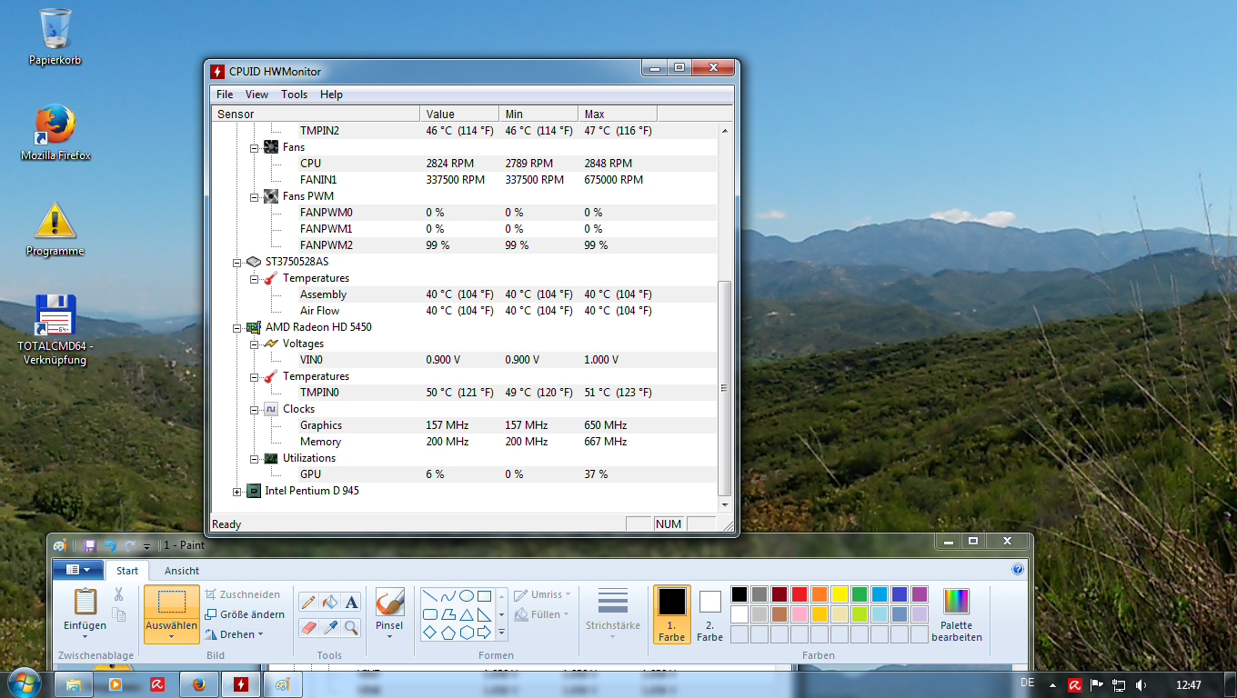Click the Palette bearbeiten button
The height and width of the screenshot is (698, 1237).
tap(956, 614)
